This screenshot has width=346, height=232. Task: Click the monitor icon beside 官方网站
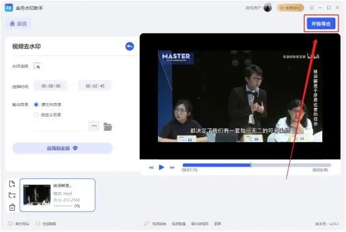click(x=11, y=224)
